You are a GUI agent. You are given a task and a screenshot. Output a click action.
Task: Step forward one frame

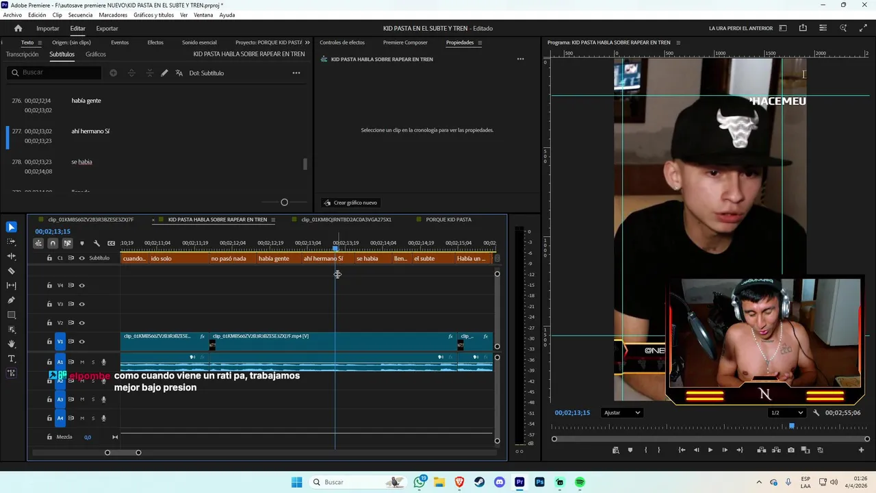coord(725,450)
